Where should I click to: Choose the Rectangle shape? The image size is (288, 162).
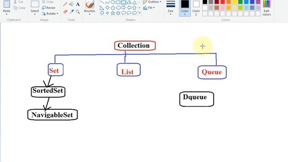coord(118,2)
